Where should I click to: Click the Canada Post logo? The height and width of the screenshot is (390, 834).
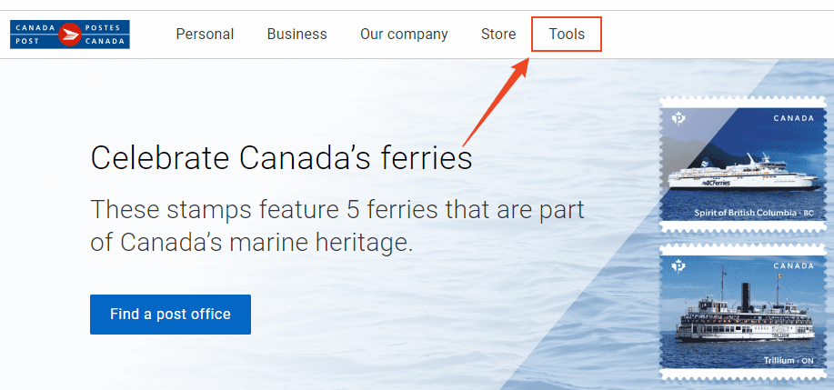pyautogui.click(x=70, y=35)
